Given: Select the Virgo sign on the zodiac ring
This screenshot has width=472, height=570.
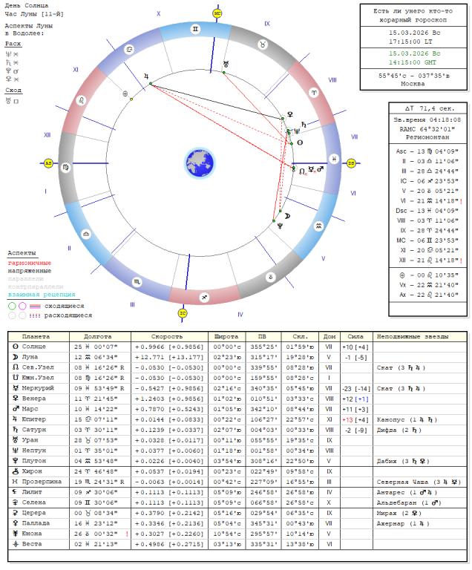Looking at the screenshot, I should 65,168.
